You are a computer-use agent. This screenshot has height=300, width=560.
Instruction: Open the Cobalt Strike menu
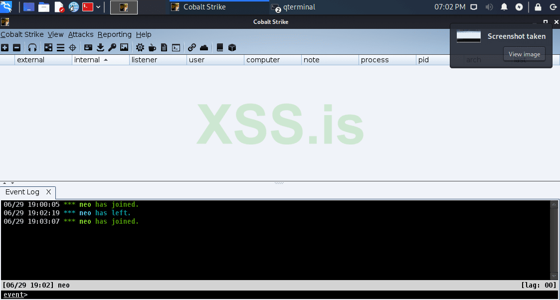pos(22,34)
